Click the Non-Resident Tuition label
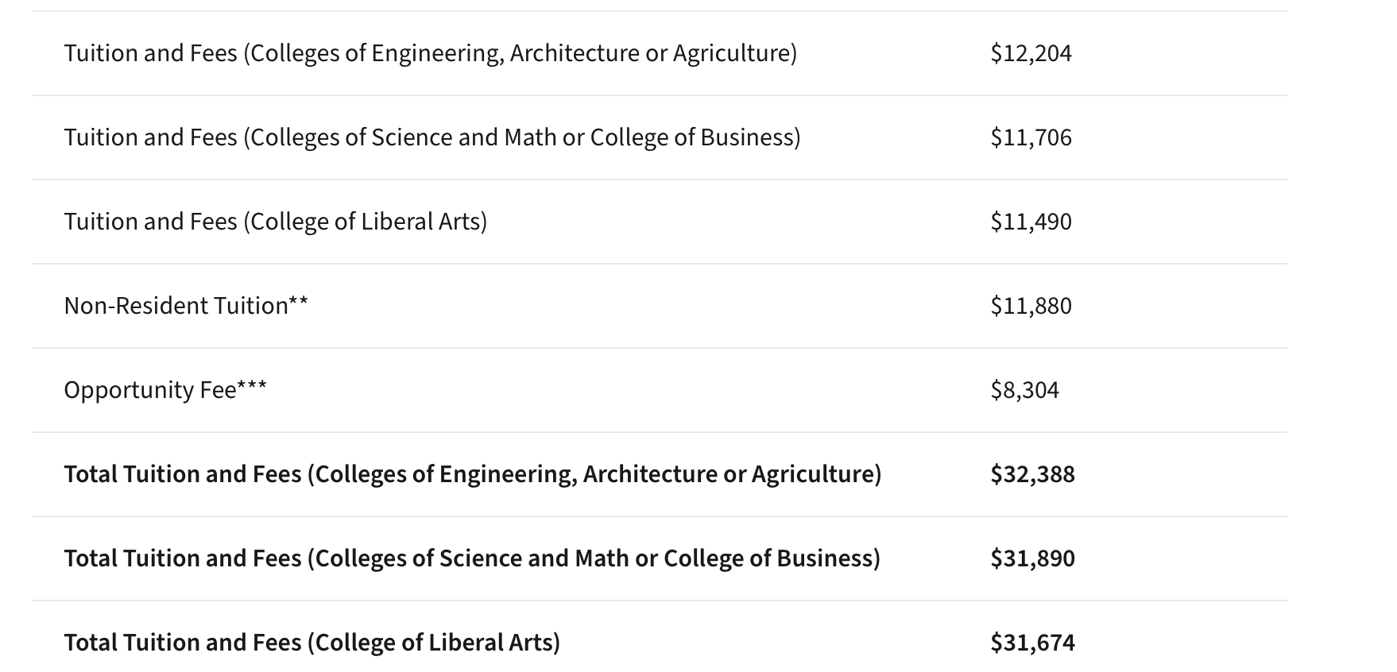 (x=176, y=306)
